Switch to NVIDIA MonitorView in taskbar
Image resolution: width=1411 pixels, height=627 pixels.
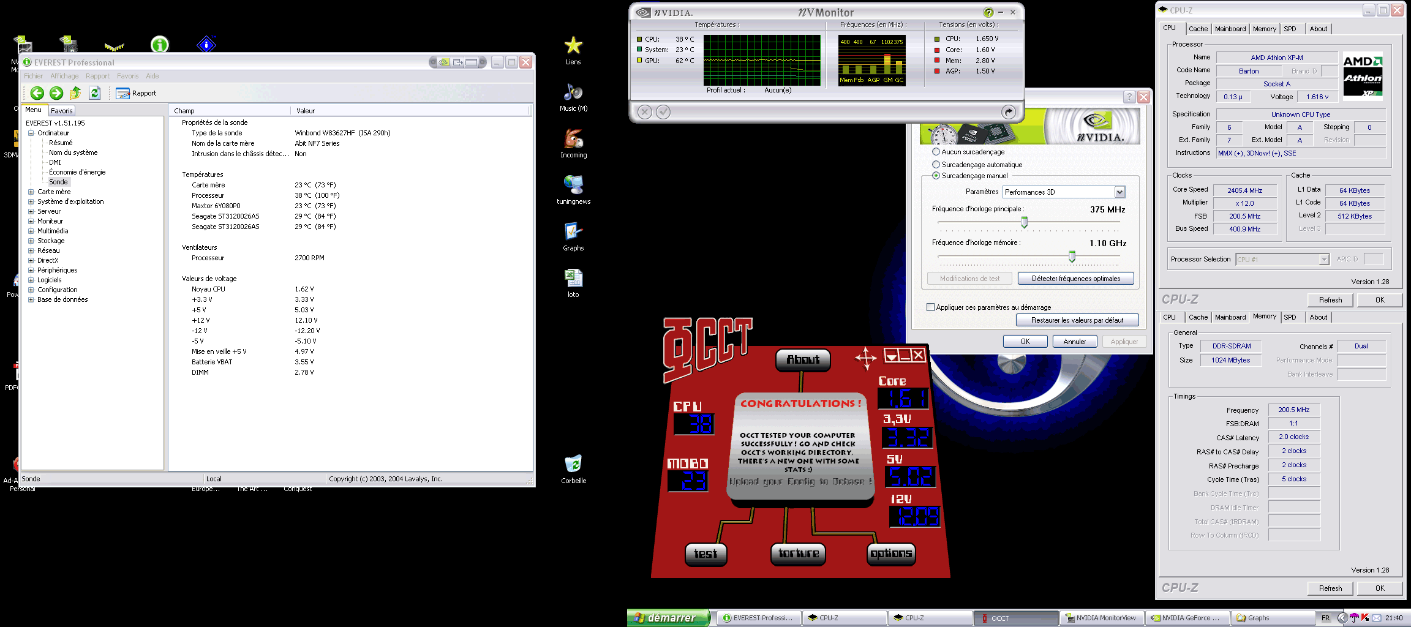click(1101, 618)
